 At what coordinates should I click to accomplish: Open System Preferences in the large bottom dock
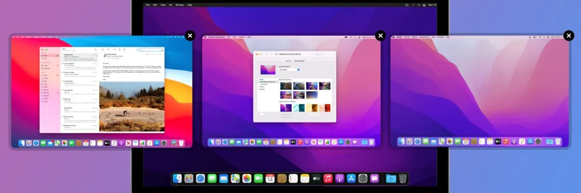coord(363,179)
